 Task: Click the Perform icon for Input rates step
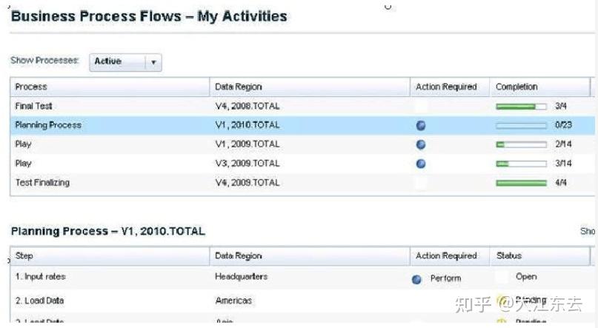pyautogui.click(x=416, y=278)
